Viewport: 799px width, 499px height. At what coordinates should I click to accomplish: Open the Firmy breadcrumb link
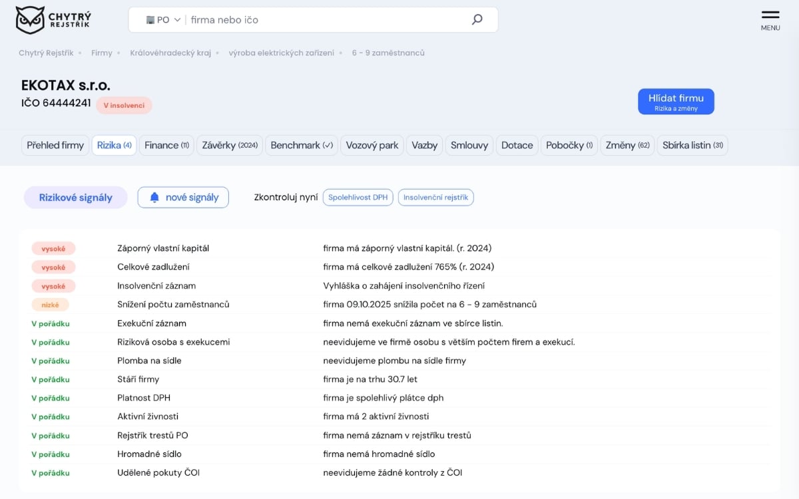pos(102,53)
